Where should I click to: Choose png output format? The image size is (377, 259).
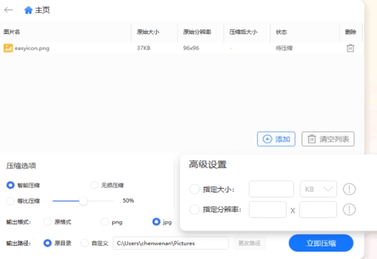105,222
